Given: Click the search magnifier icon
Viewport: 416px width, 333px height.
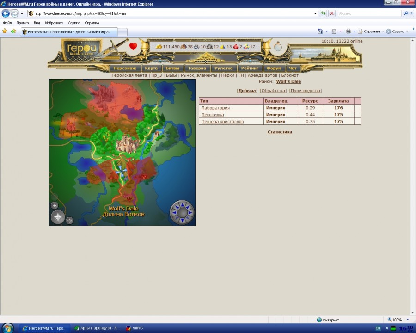Looking at the screenshot, I should pos(406,13).
